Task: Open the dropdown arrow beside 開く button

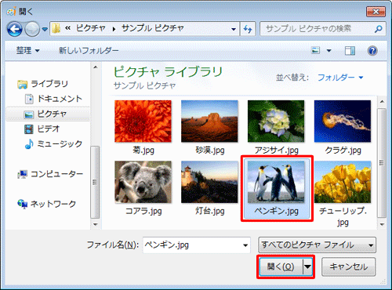Action: (307, 266)
